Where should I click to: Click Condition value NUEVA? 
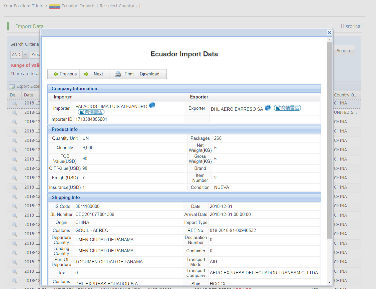click(222, 187)
